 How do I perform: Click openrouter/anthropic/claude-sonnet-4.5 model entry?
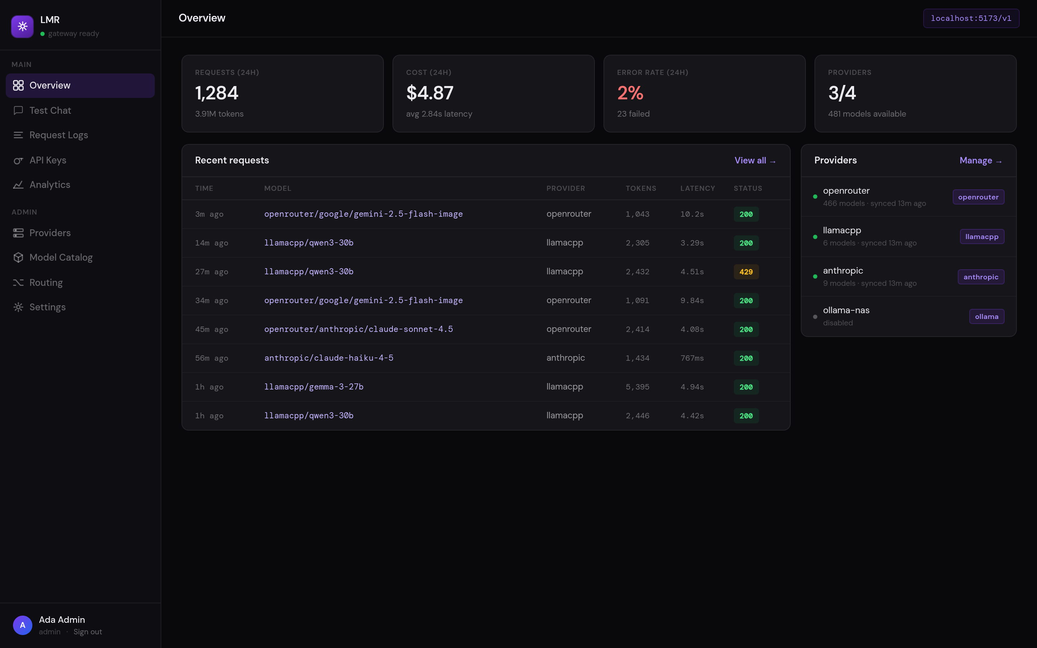pyautogui.click(x=358, y=329)
